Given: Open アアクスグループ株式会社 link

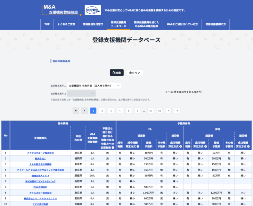Looking at the screenshot, I should click(40, 153).
